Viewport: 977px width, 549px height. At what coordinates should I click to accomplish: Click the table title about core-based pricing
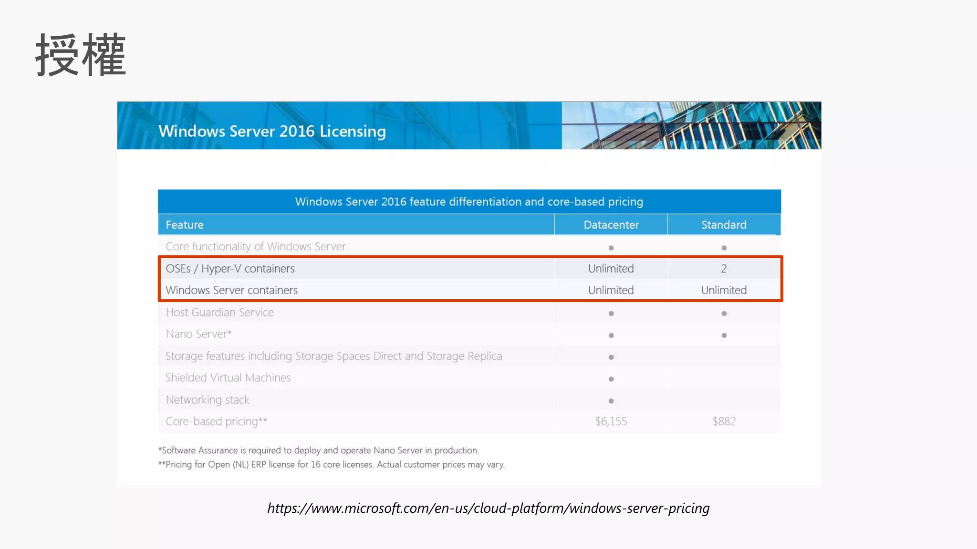pyautogui.click(x=469, y=202)
